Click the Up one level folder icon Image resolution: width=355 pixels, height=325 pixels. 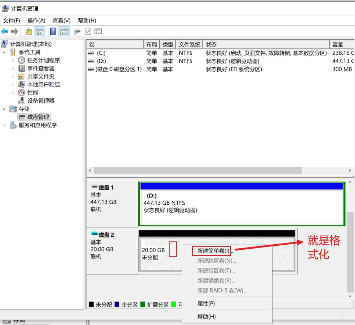[29, 32]
